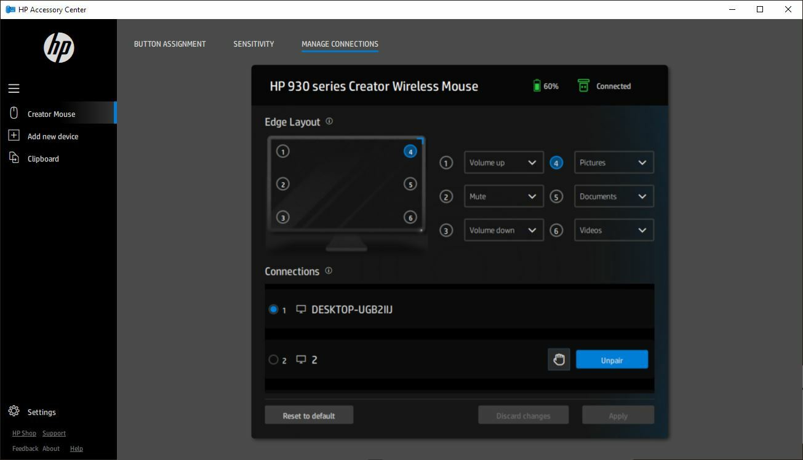Open the Sensitivity tab

254,44
